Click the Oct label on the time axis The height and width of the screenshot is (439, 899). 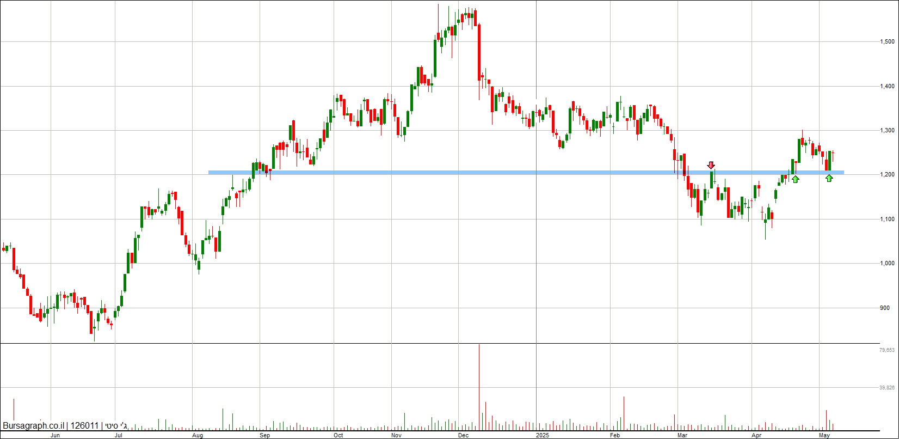click(x=338, y=436)
